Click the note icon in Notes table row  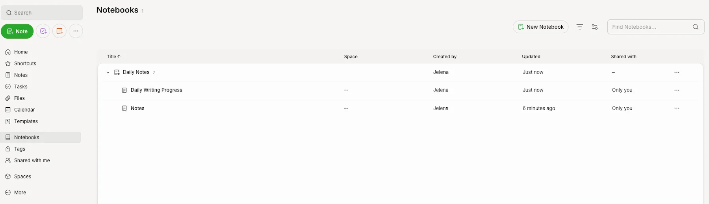[124, 108]
